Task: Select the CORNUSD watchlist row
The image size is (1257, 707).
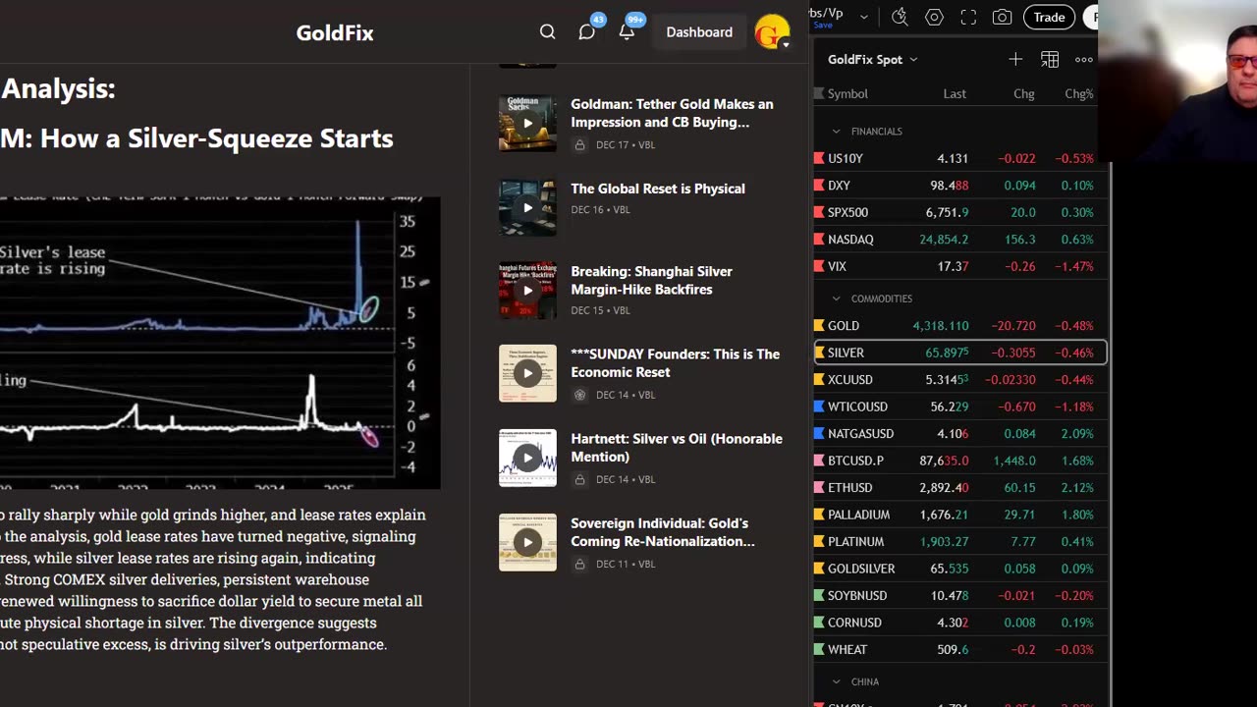Action: pos(960,623)
